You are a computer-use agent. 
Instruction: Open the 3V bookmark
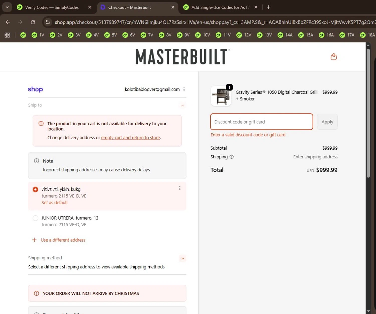74,35
